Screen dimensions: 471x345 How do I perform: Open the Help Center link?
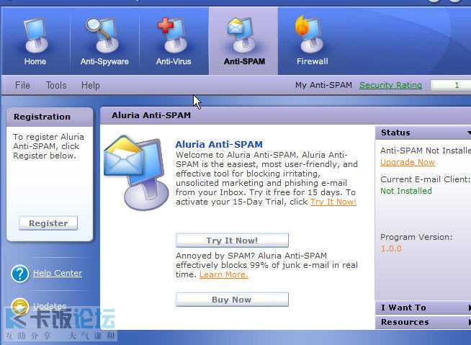58,273
